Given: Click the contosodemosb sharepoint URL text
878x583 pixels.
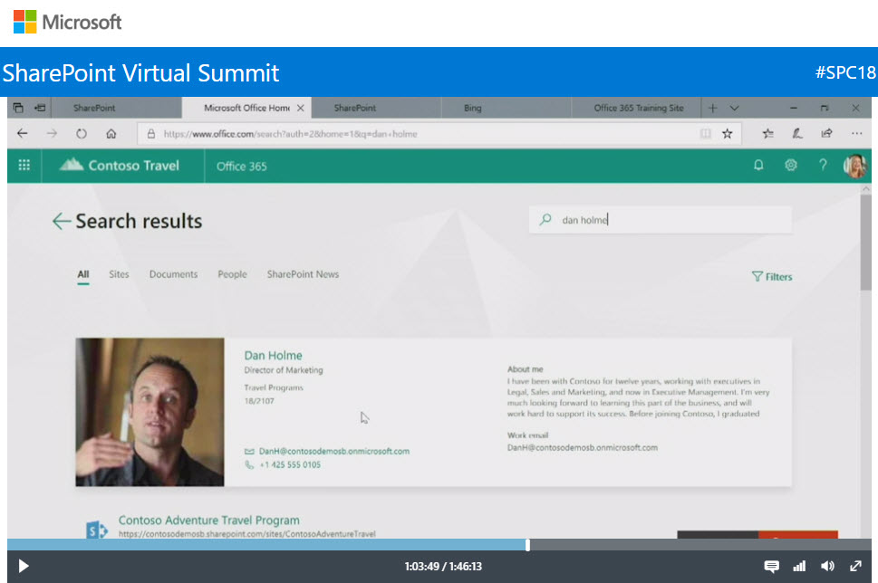Looking at the screenshot, I should [x=247, y=534].
